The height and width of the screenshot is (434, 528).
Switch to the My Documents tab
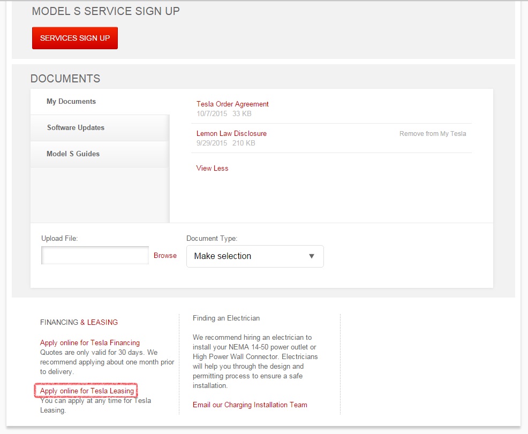[71, 102]
